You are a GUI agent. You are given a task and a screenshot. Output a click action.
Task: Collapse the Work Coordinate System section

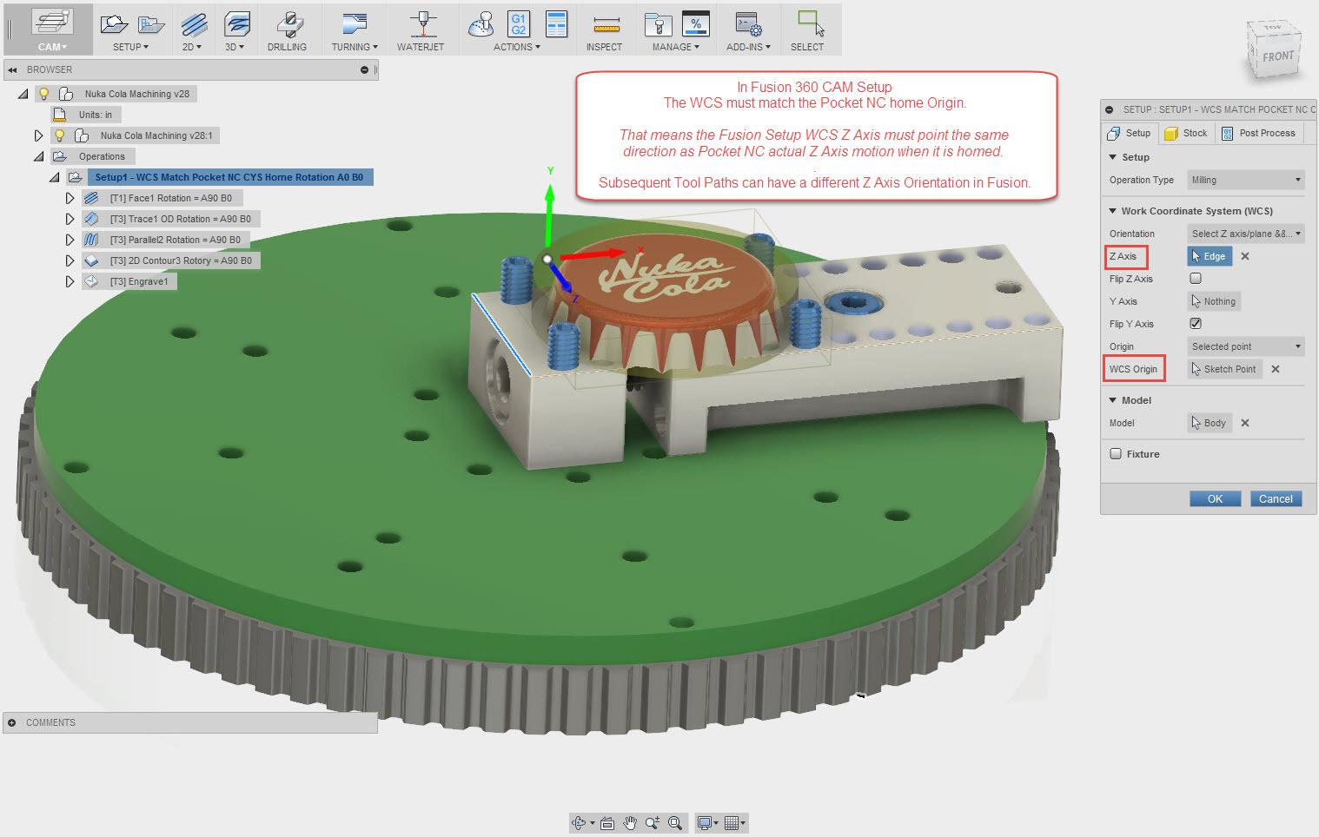coord(1113,211)
